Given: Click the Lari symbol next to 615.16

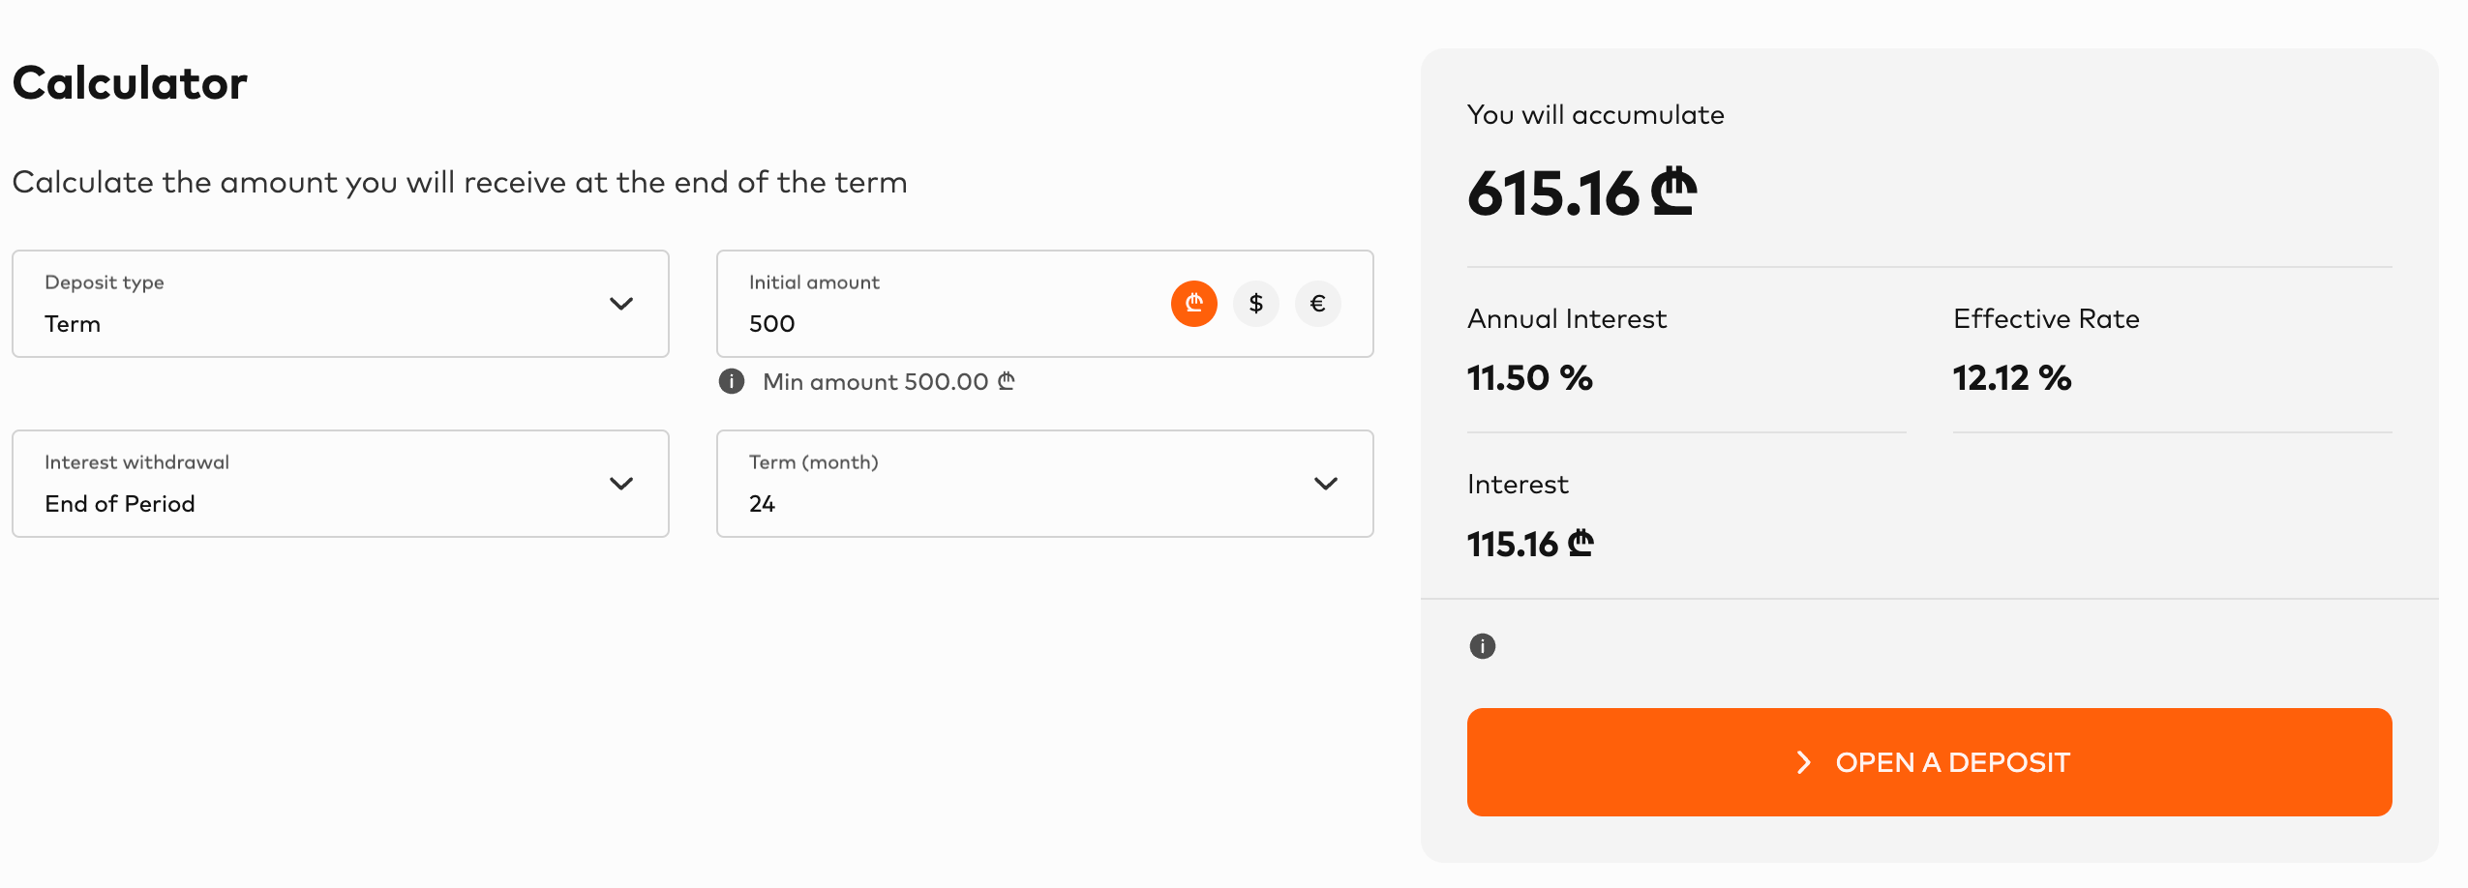Looking at the screenshot, I should [1673, 192].
